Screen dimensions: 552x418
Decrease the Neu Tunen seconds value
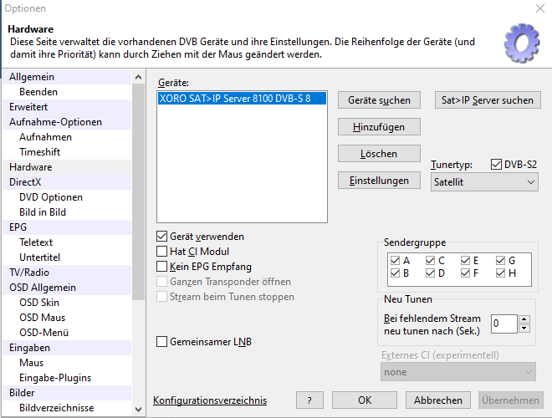(x=524, y=328)
